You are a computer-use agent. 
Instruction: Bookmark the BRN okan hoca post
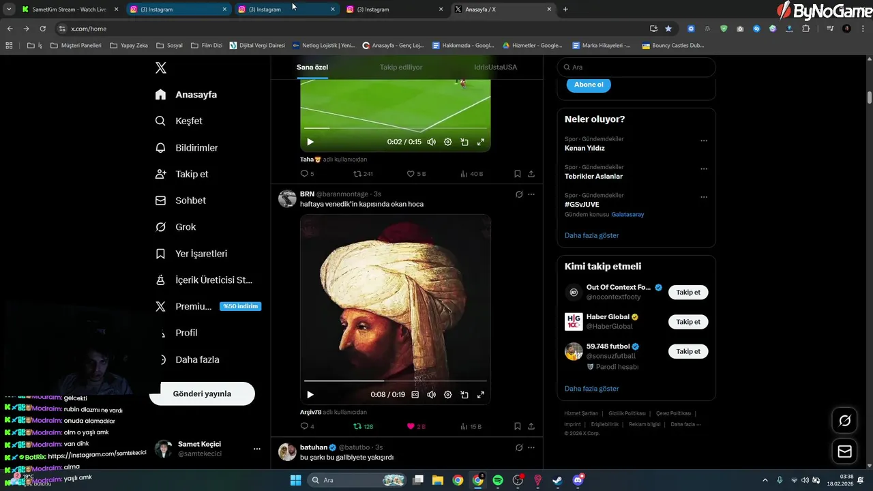point(518,426)
